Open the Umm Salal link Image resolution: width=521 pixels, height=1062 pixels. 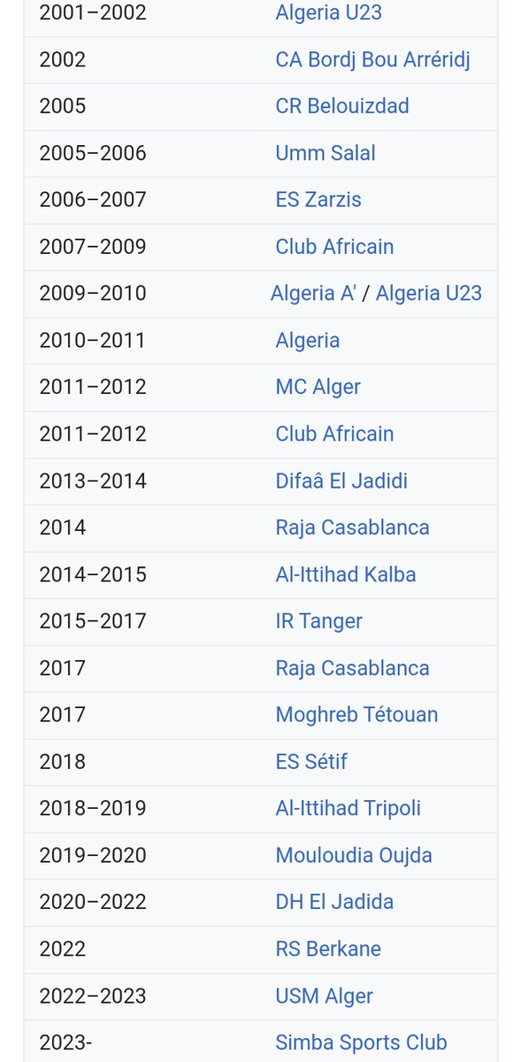tap(326, 153)
